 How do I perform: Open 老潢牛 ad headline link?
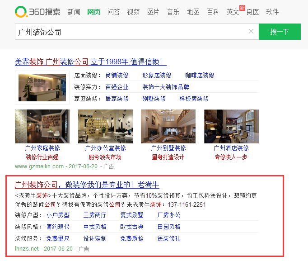87,185
